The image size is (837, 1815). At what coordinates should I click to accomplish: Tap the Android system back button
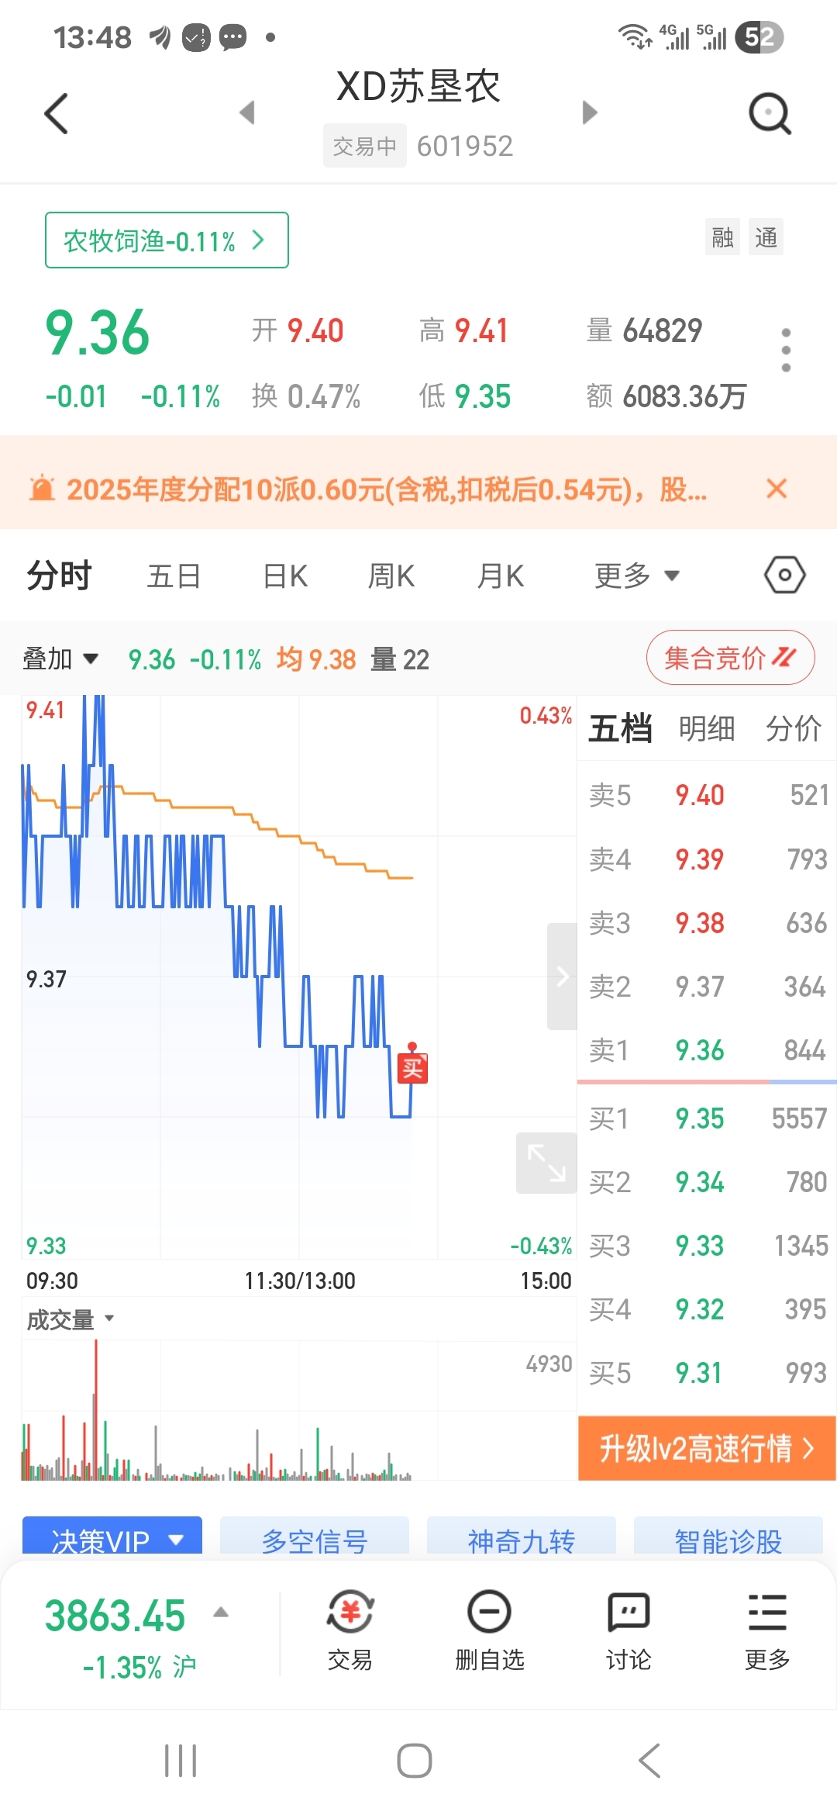(x=649, y=1761)
